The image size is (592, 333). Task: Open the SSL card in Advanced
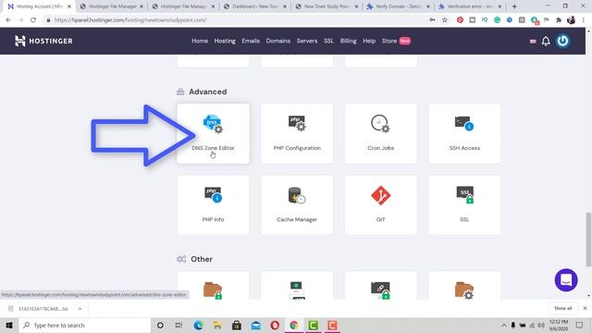(x=464, y=205)
